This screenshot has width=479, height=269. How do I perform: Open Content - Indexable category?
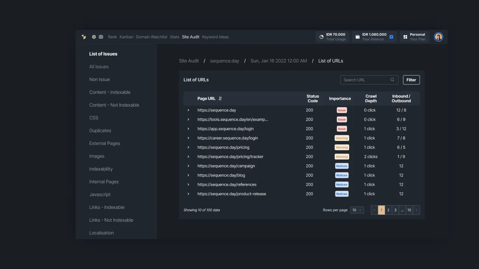(110, 92)
